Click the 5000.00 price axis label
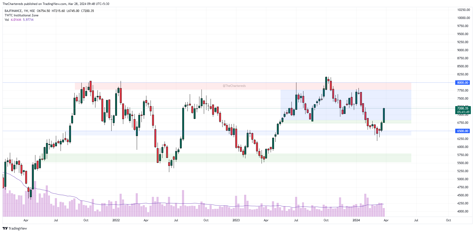 pos(463,179)
